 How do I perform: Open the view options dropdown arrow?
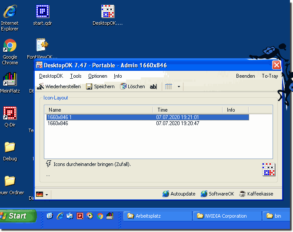click(179, 86)
